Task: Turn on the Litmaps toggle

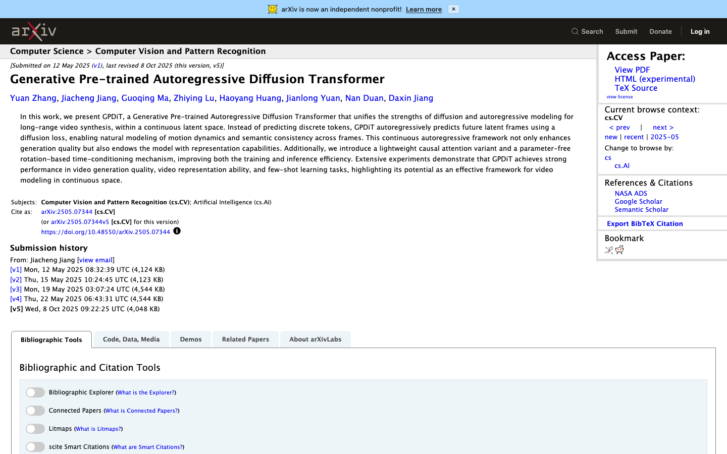Action: [x=35, y=429]
